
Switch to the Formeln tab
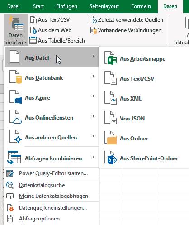pyautogui.click(x=141, y=6)
